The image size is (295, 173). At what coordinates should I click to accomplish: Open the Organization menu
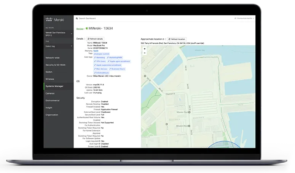tap(52, 115)
